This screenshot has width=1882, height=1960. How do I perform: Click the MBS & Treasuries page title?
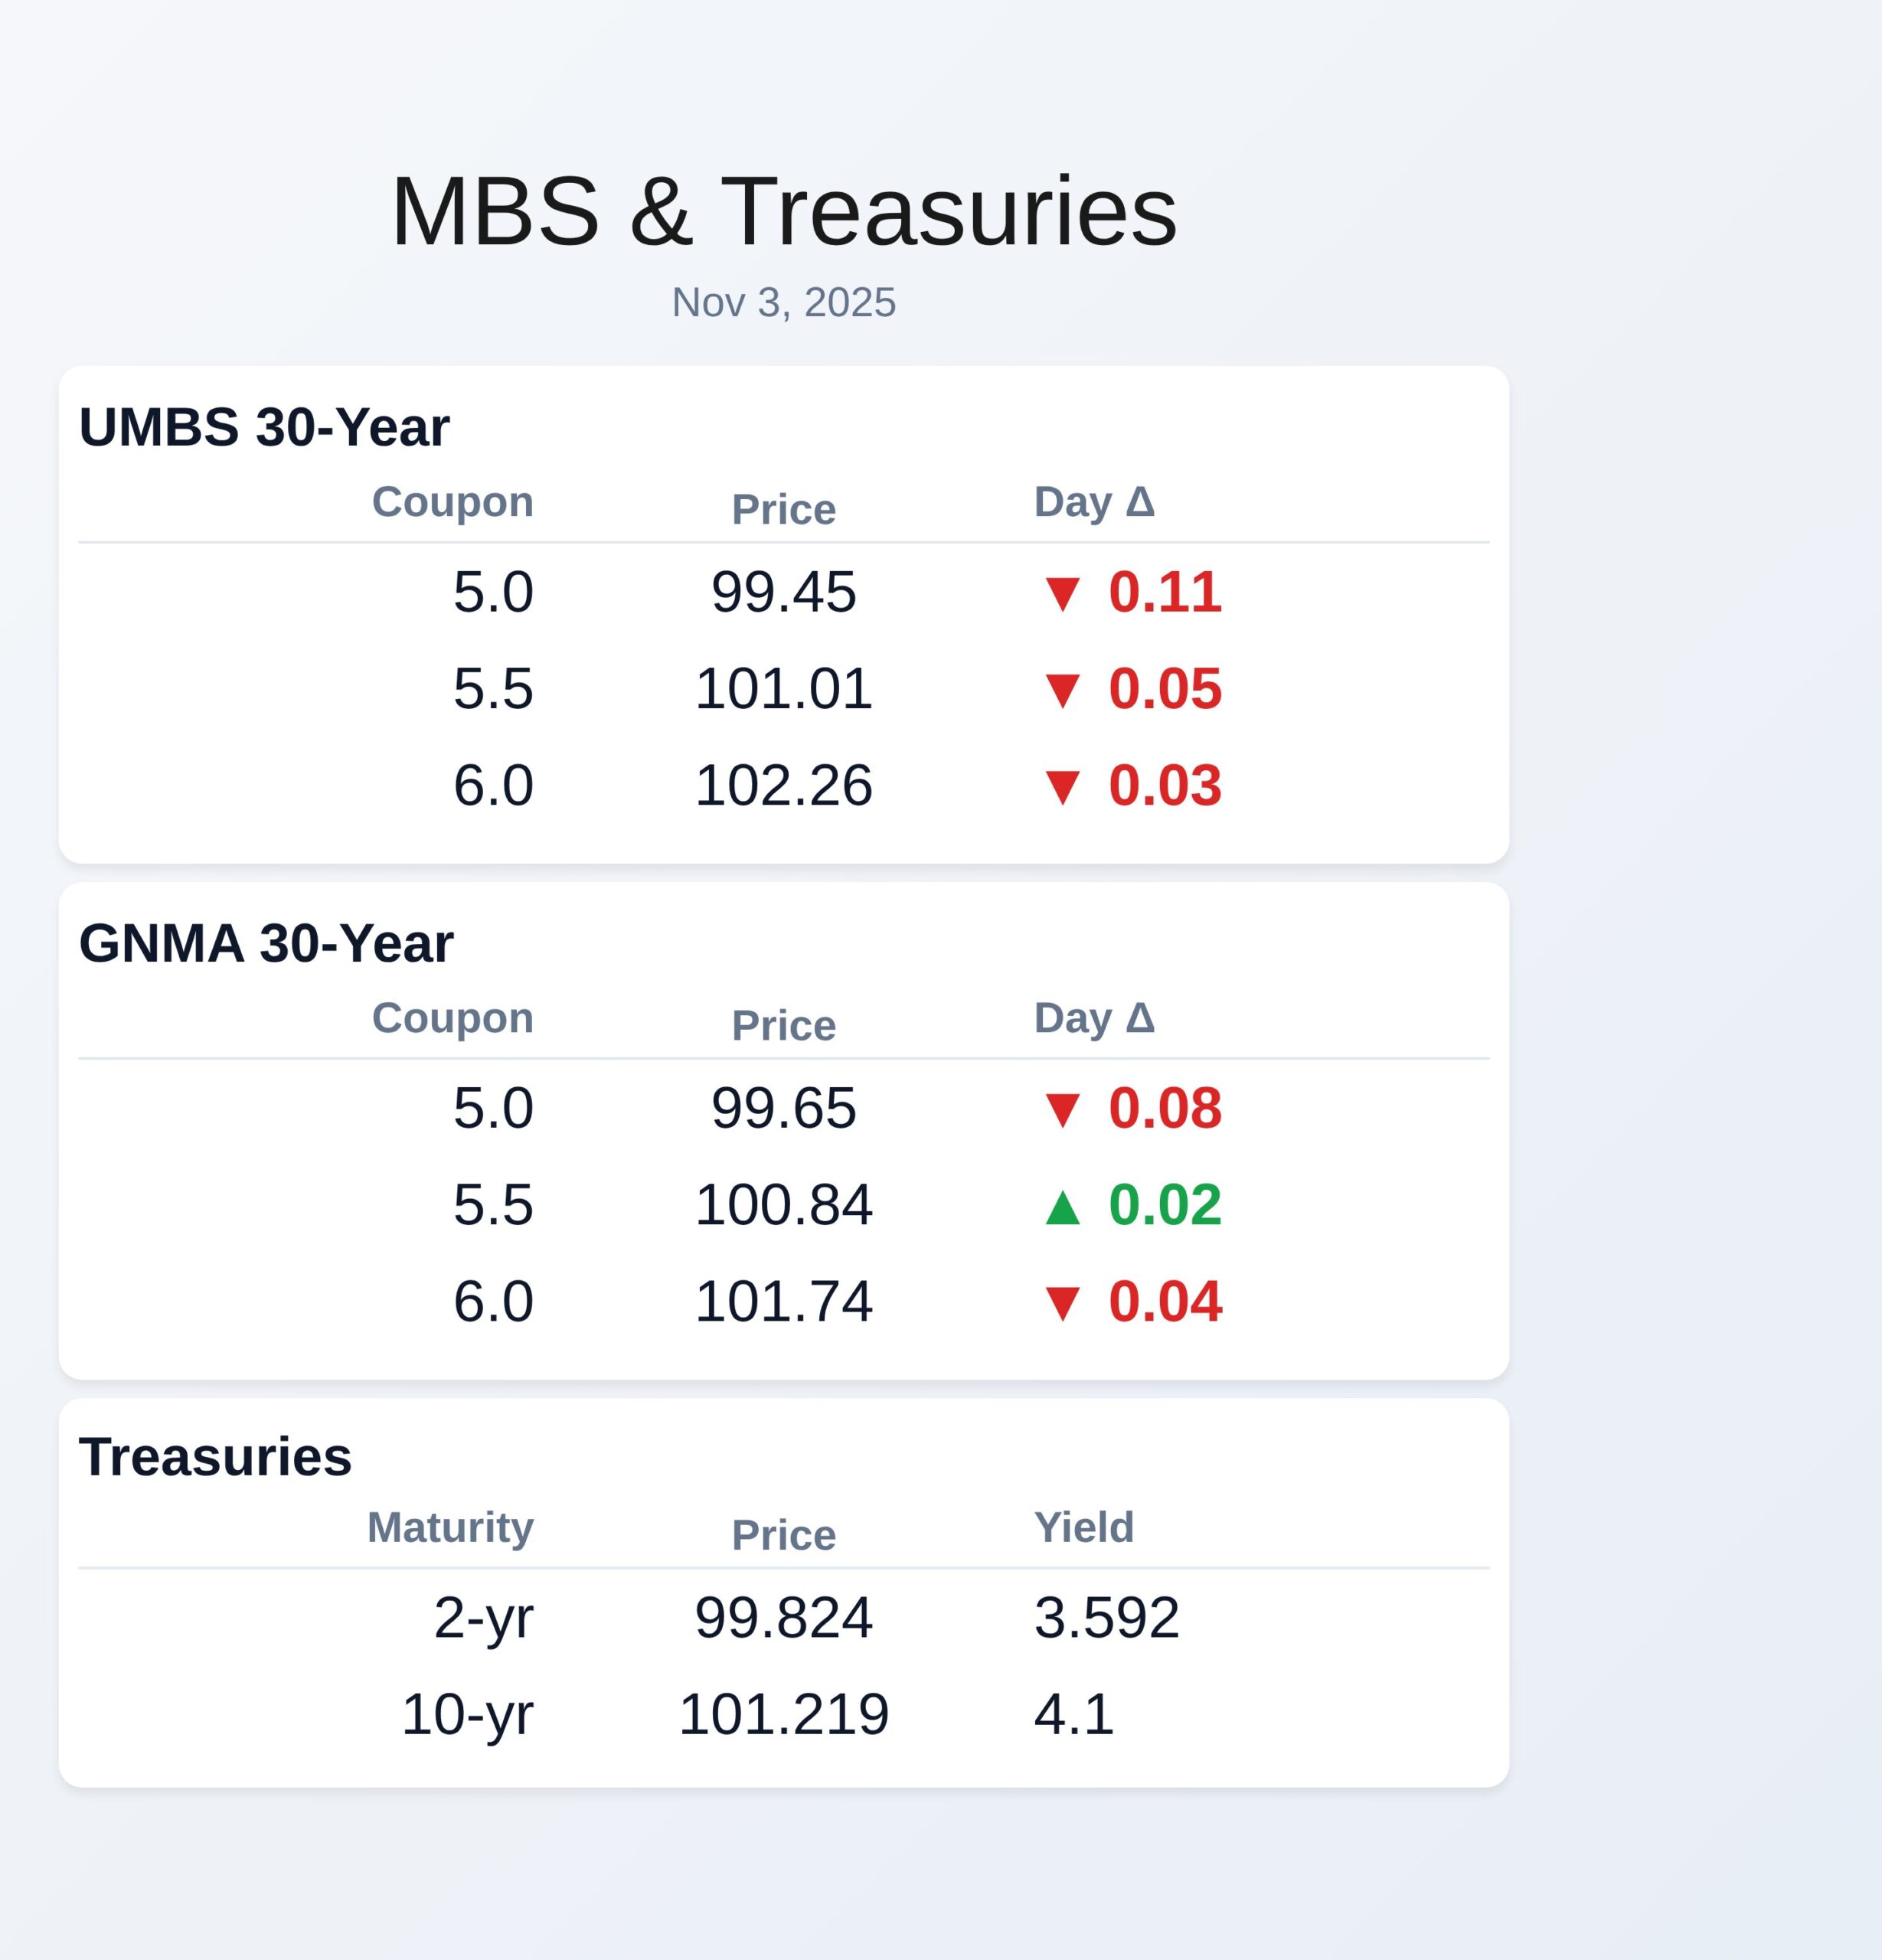click(783, 211)
